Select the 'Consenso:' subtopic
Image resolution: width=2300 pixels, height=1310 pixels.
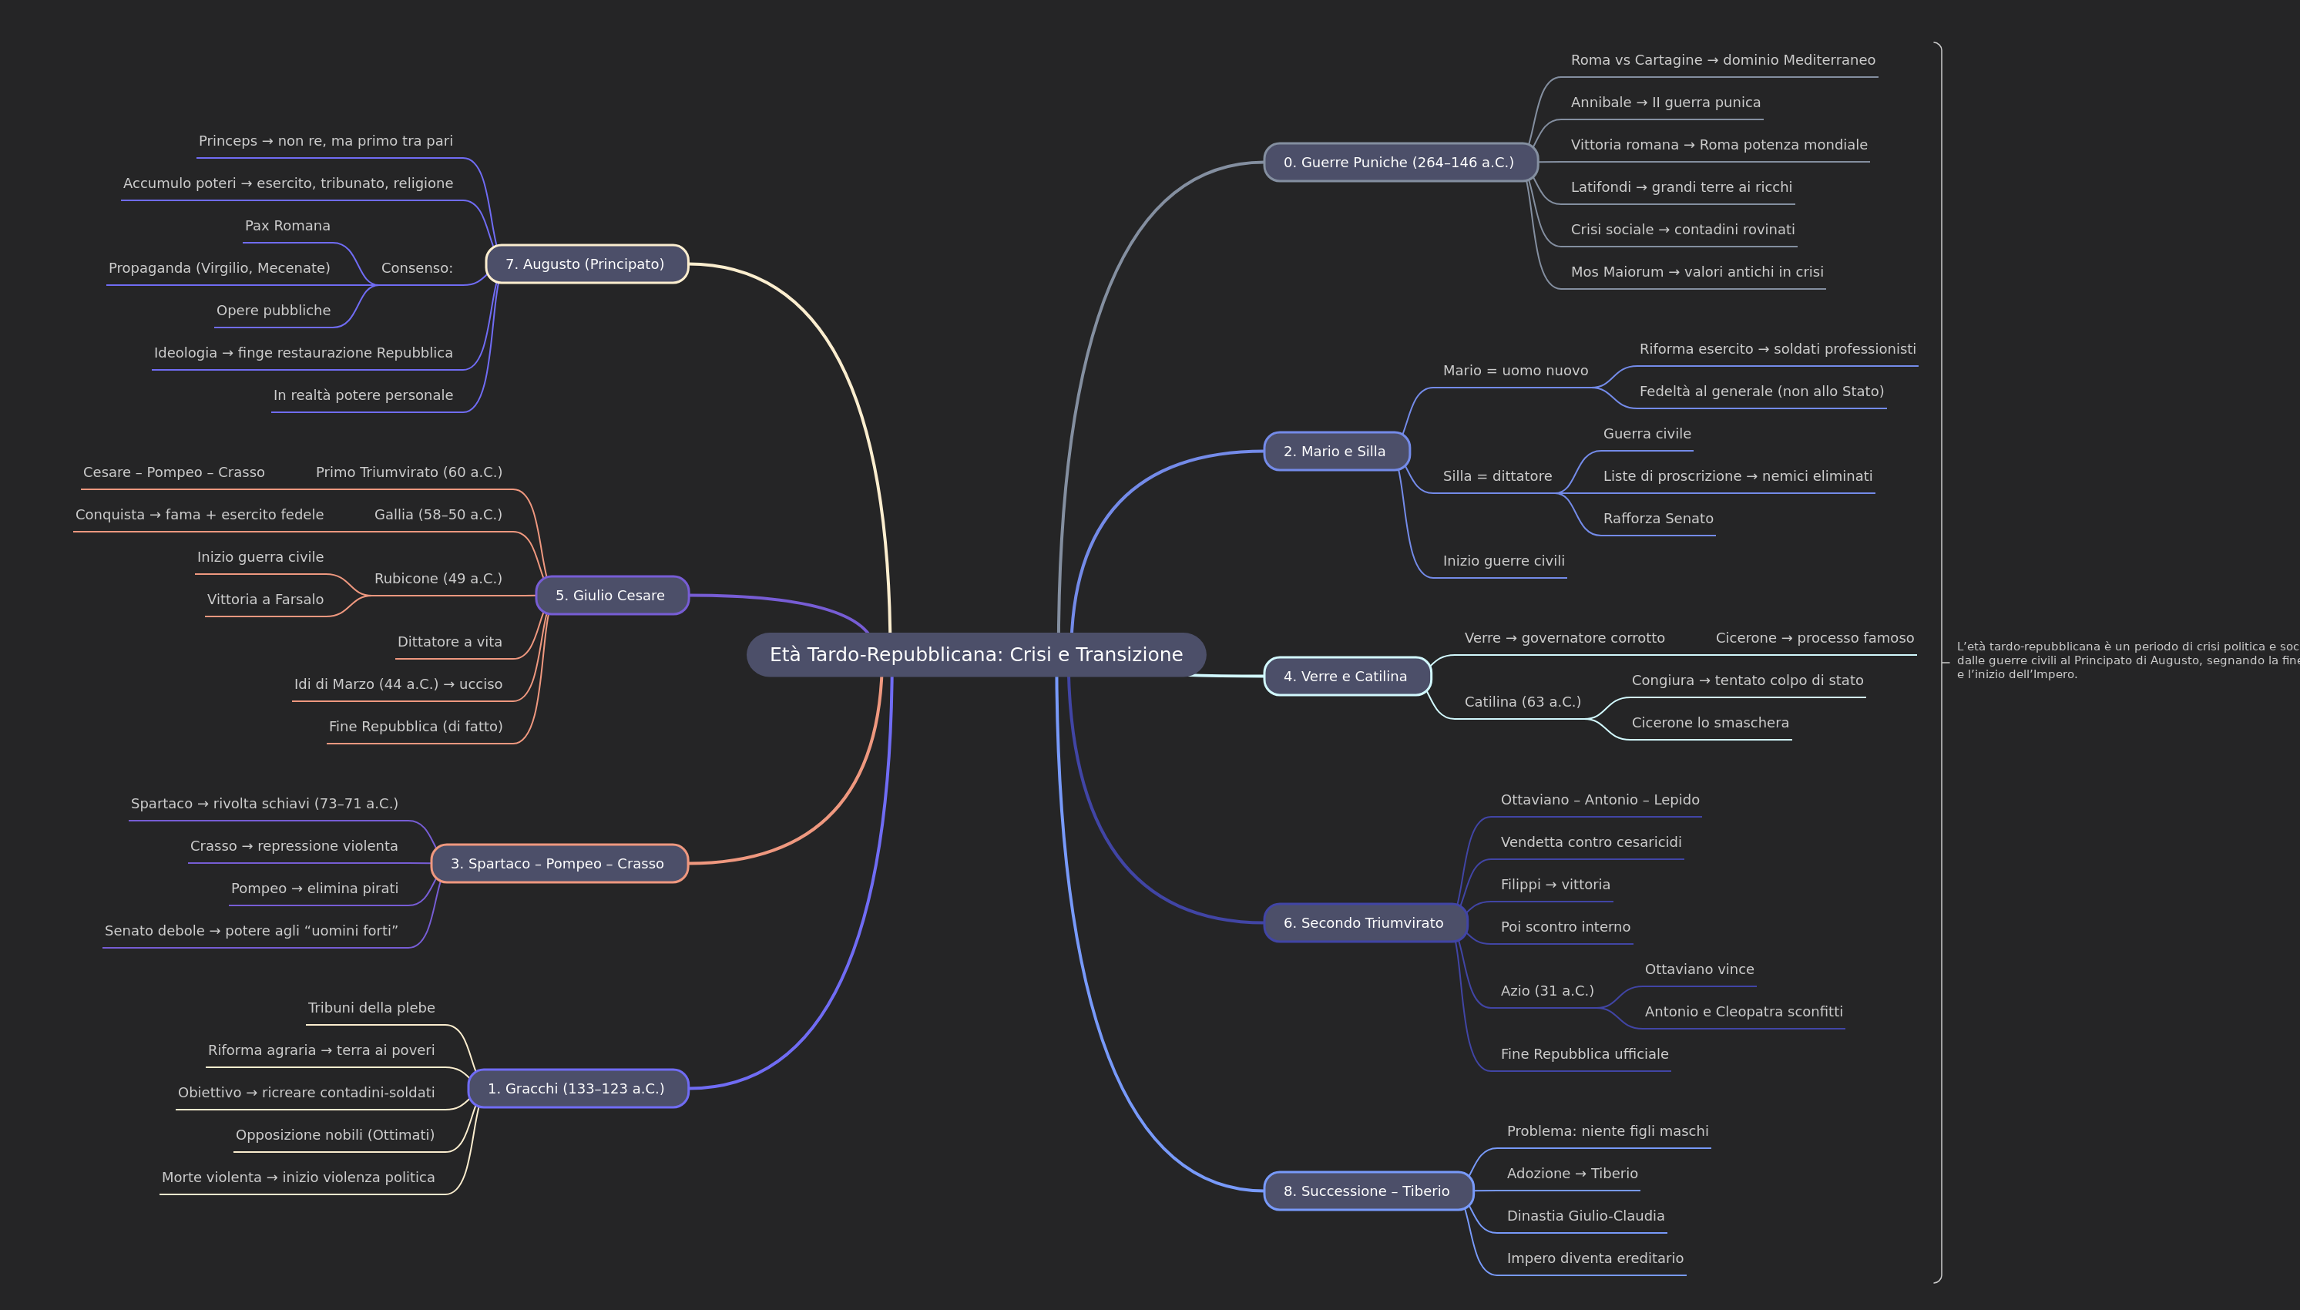[416, 268]
